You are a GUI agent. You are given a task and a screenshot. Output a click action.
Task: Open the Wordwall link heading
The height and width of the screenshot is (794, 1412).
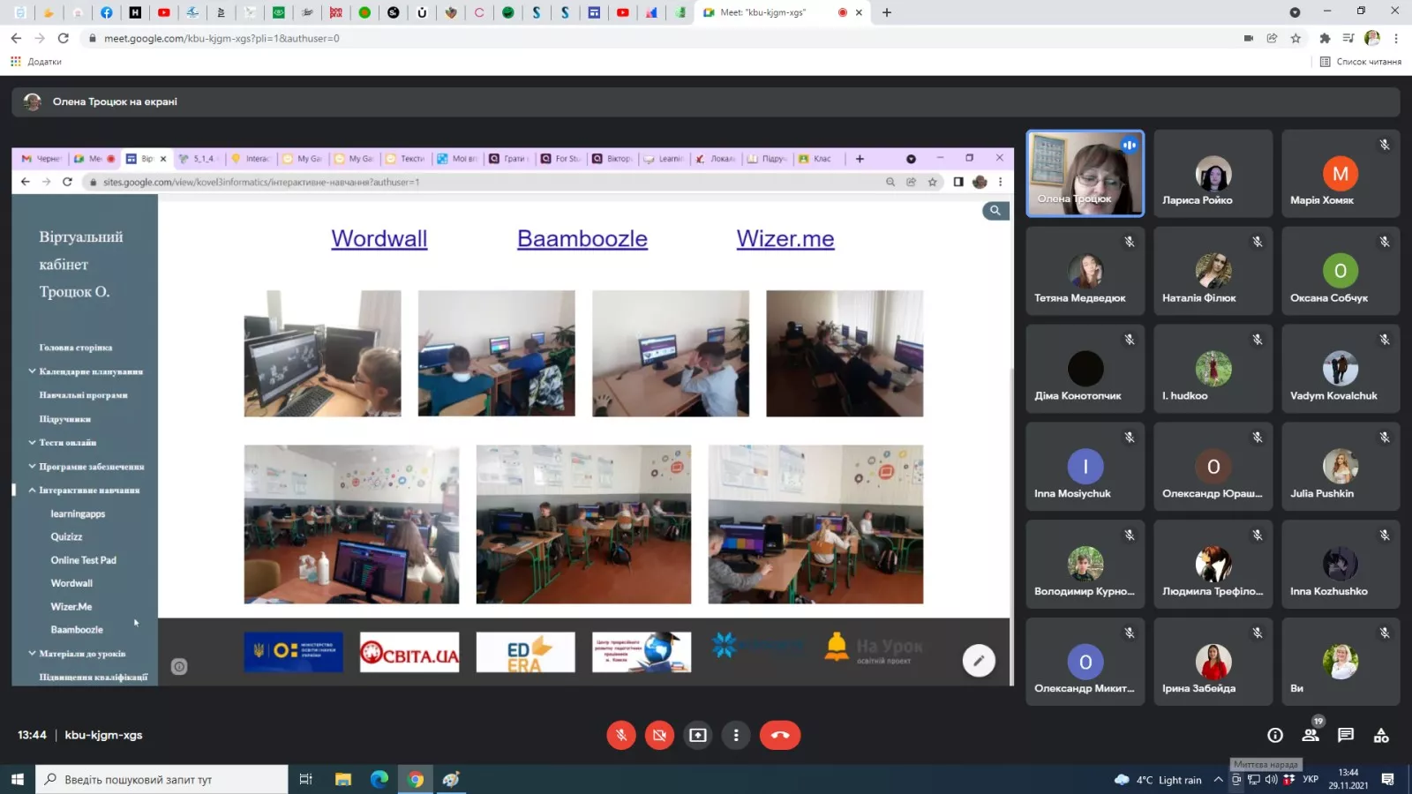click(379, 239)
